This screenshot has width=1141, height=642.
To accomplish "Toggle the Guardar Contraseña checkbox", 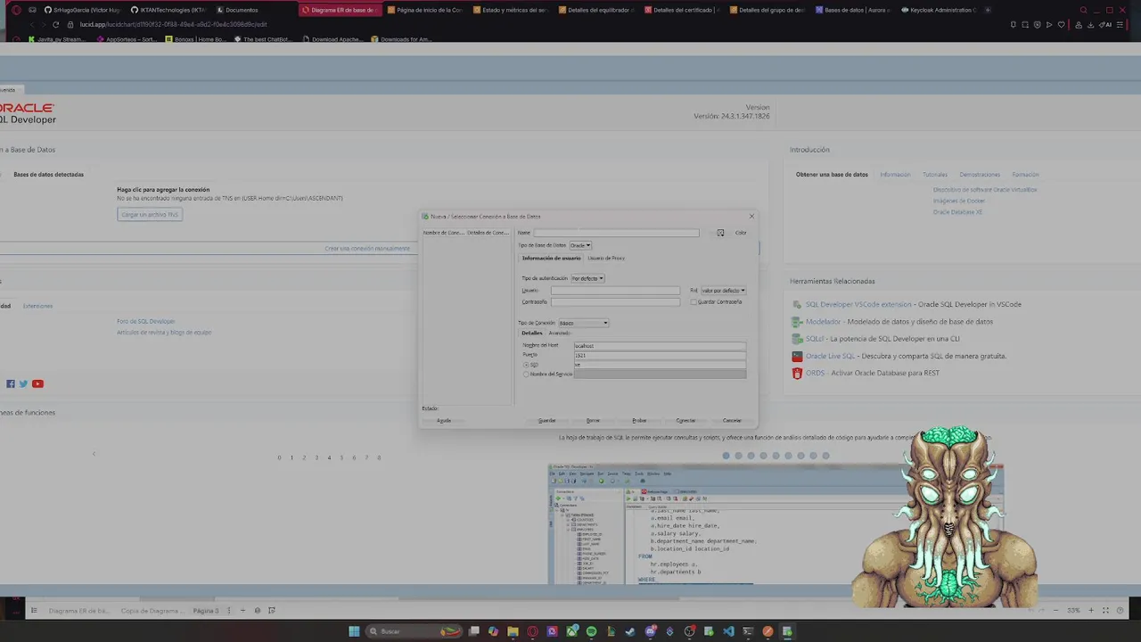I will (x=694, y=301).
